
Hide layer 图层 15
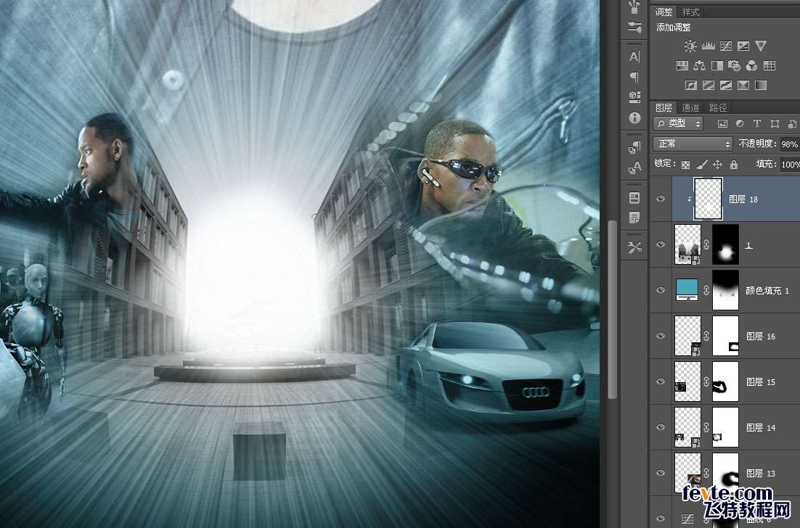point(661,381)
